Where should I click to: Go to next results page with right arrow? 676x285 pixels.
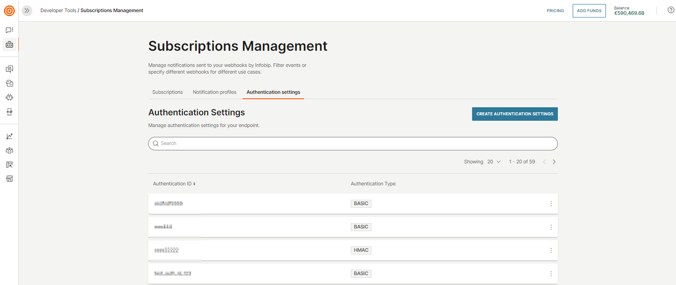[554, 162]
